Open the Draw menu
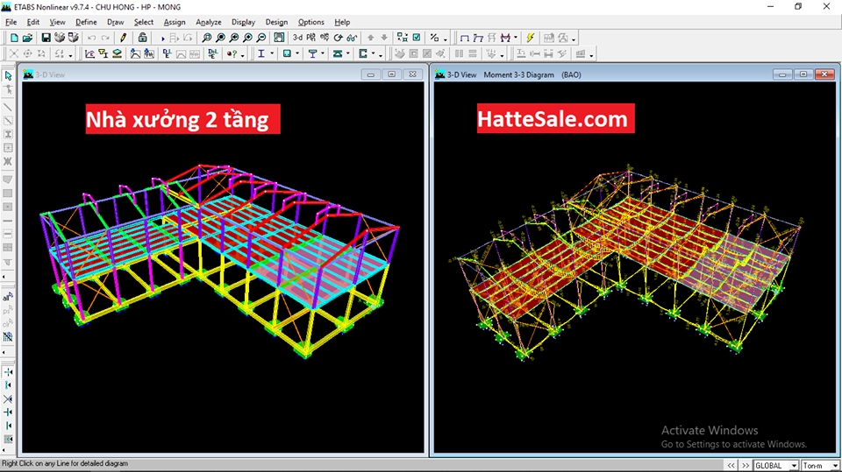 (x=116, y=22)
